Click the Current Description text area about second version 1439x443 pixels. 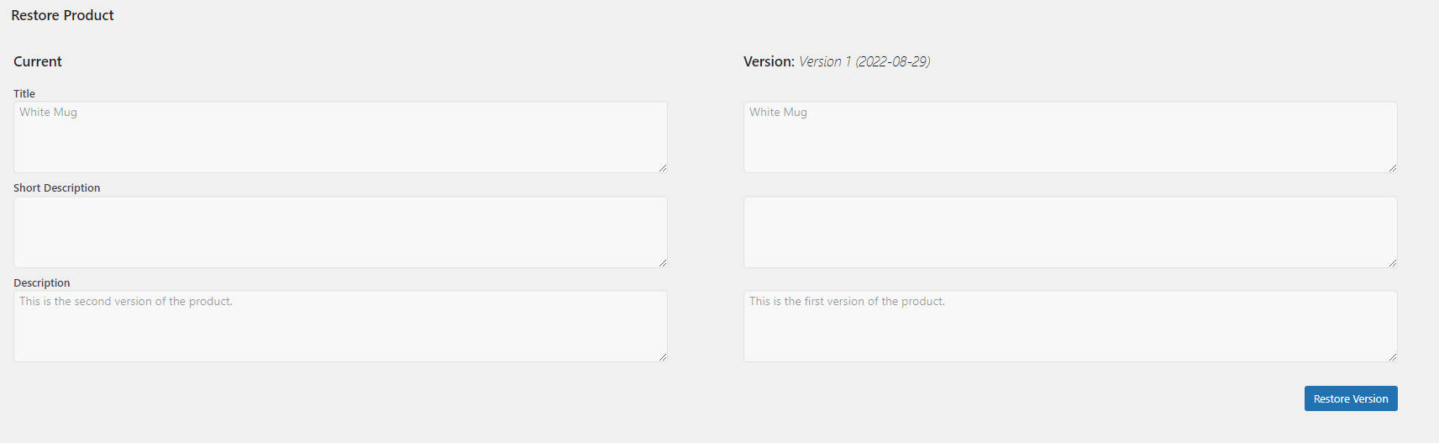pyautogui.click(x=340, y=326)
